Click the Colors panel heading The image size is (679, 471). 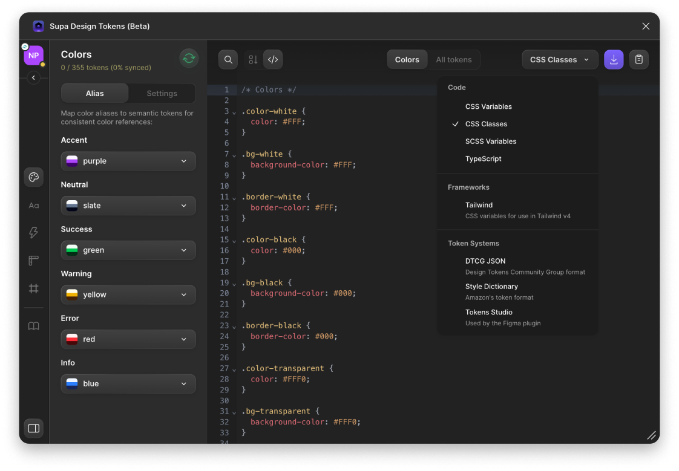(x=76, y=54)
